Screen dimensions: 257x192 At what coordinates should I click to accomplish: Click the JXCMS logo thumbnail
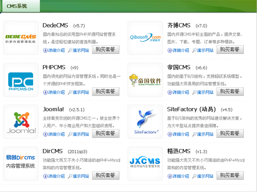click(x=145, y=164)
